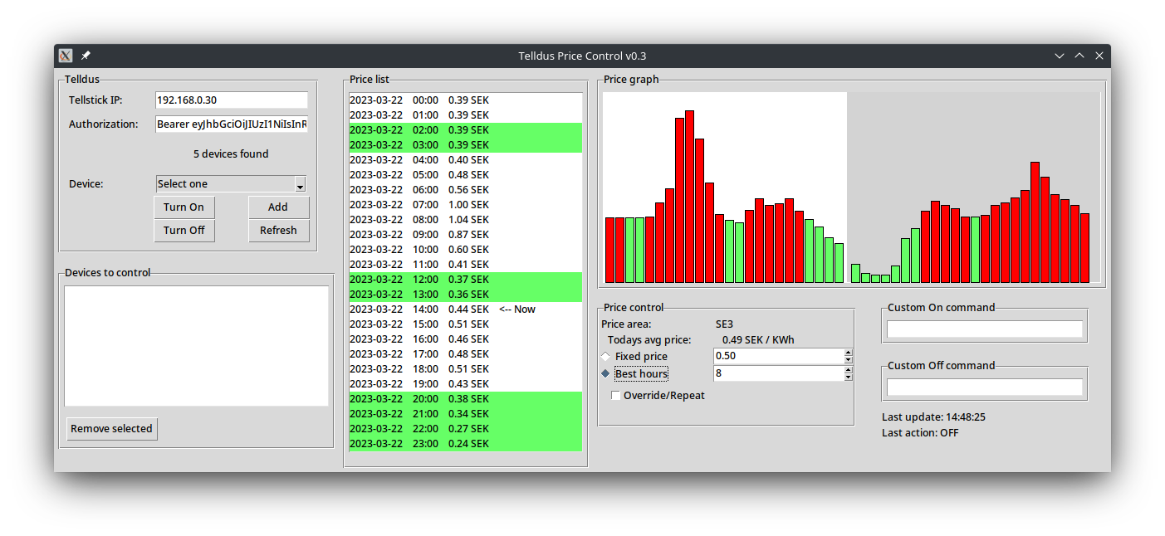
Task: Select the 12:00 0.37 SEK green row
Action: (x=466, y=279)
